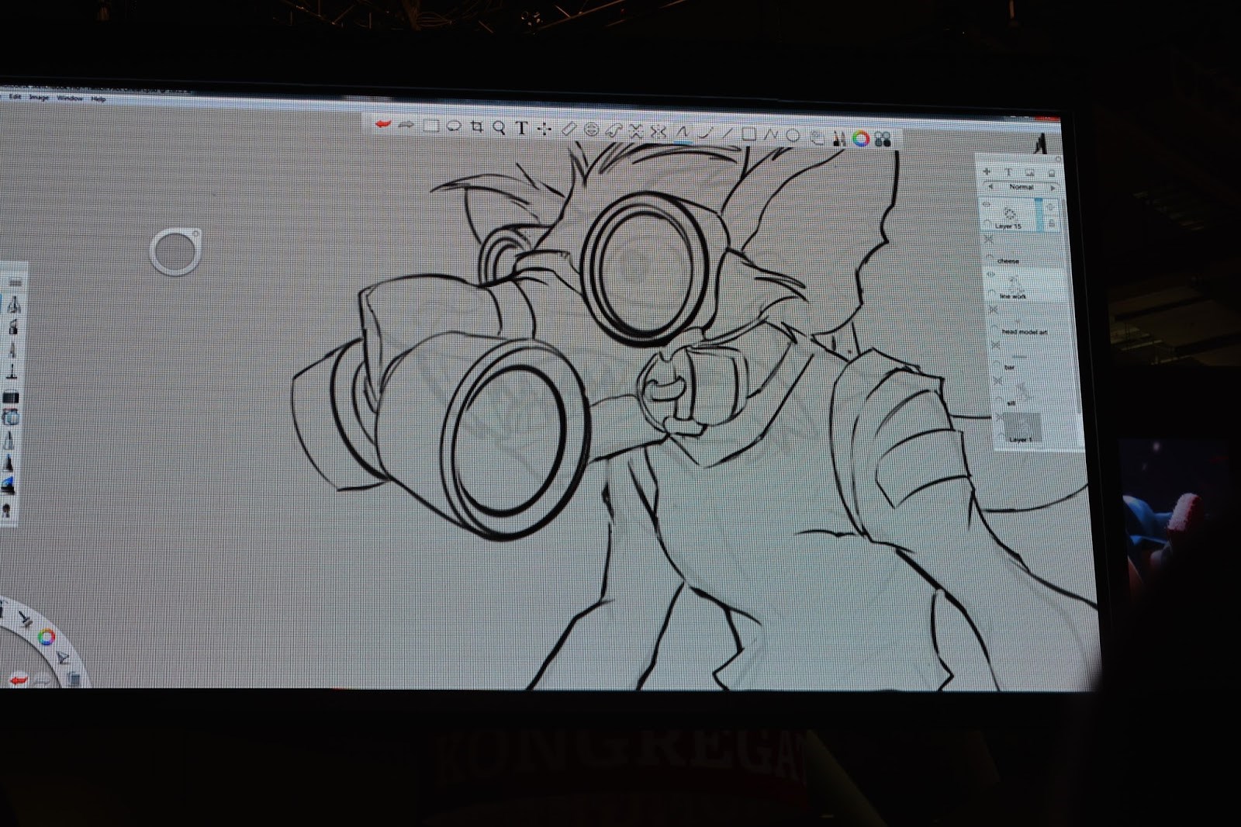The height and width of the screenshot is (827, 1241).
Task: Open the Copic color library
Action: (883, 140)
